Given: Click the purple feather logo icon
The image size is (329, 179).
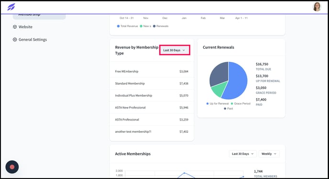Looking at the screenshot, I should 11,7.
